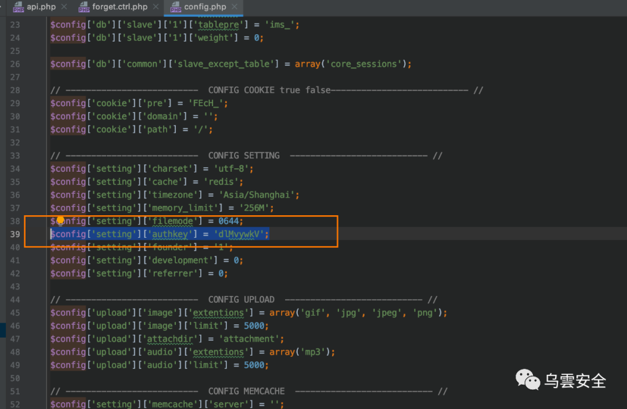627x409 pixels.
Task: Click the PHP file icon on config.php tab
Action: 175,7
